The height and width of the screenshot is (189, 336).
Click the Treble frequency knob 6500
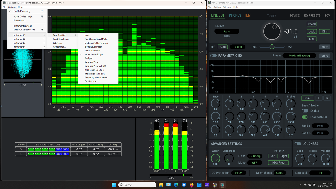[291, 116]
